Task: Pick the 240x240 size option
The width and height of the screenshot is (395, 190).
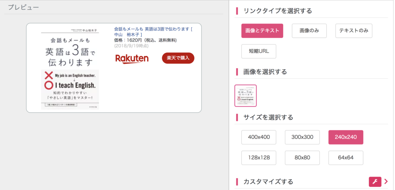Action: click(346, 137)
